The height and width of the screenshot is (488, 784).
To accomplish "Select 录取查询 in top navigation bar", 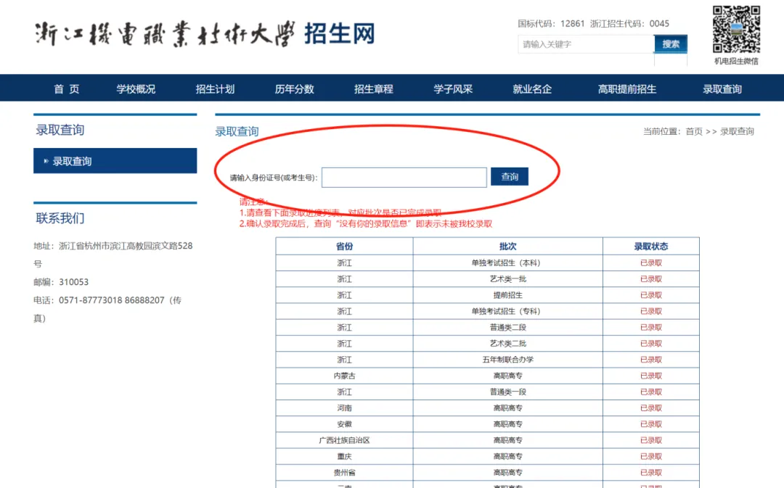I will [x=722, y=89].
